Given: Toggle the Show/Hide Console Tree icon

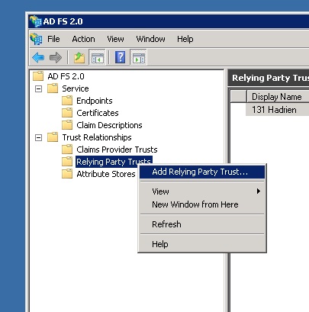Looking at the screenshot, I should coord(97,57).
